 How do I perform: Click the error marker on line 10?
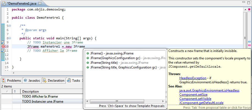click(x=3, y=46)
